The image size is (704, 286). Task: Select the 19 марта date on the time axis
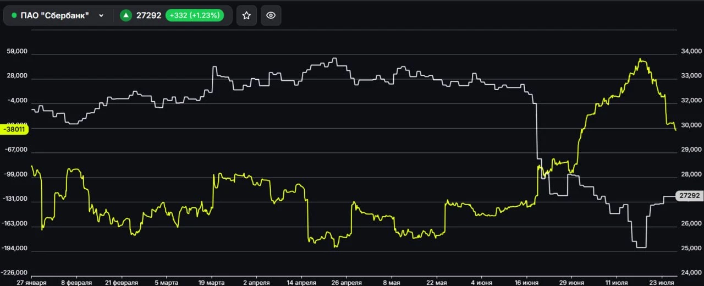click(211, 282)
